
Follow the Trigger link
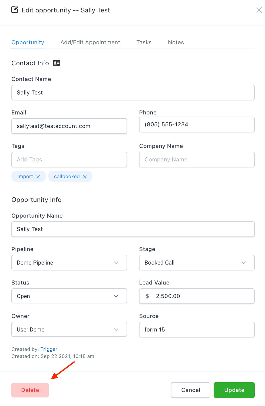pyautogui.click(x=49, y=349)
